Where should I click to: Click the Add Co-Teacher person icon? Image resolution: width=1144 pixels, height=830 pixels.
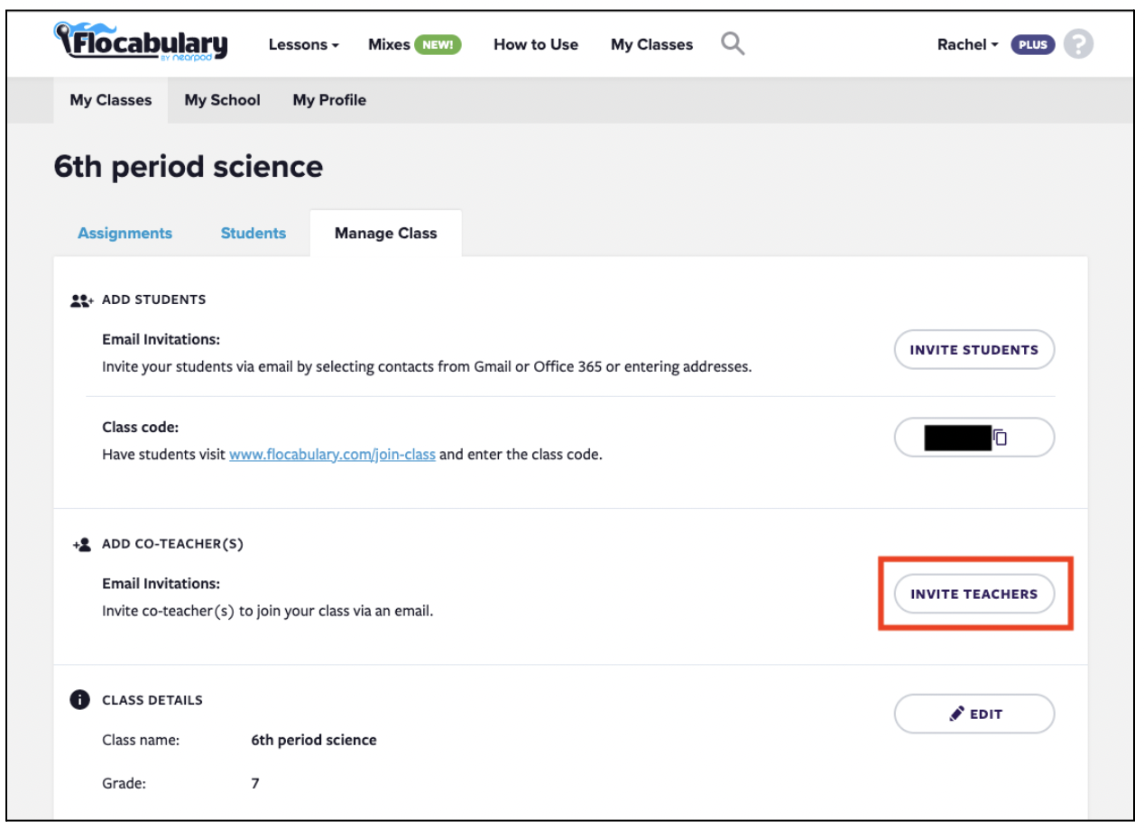click(82, 545)
